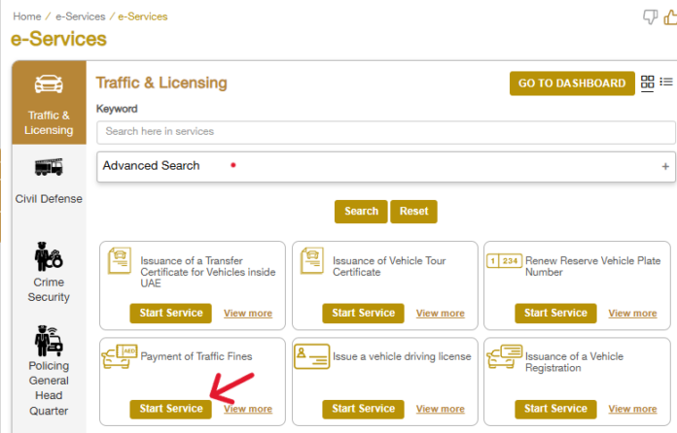Open the Civil Defense category label
Image resolution: width=677 pixels, height=433 pixels.
coord(49,199)
